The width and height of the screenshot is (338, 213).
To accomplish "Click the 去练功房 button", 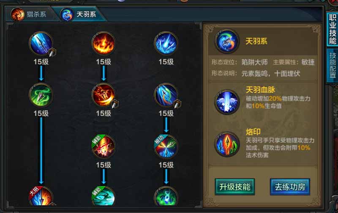I will [x=290, y=187].
